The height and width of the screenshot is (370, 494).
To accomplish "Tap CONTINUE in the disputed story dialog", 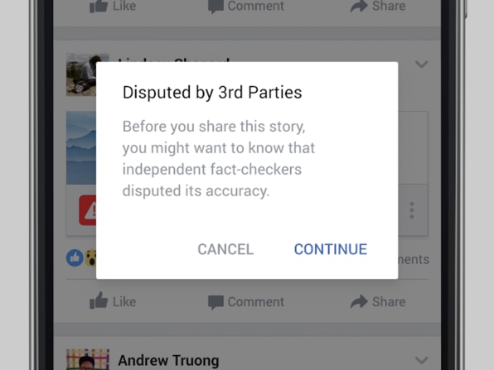I will tap(331, 249).
